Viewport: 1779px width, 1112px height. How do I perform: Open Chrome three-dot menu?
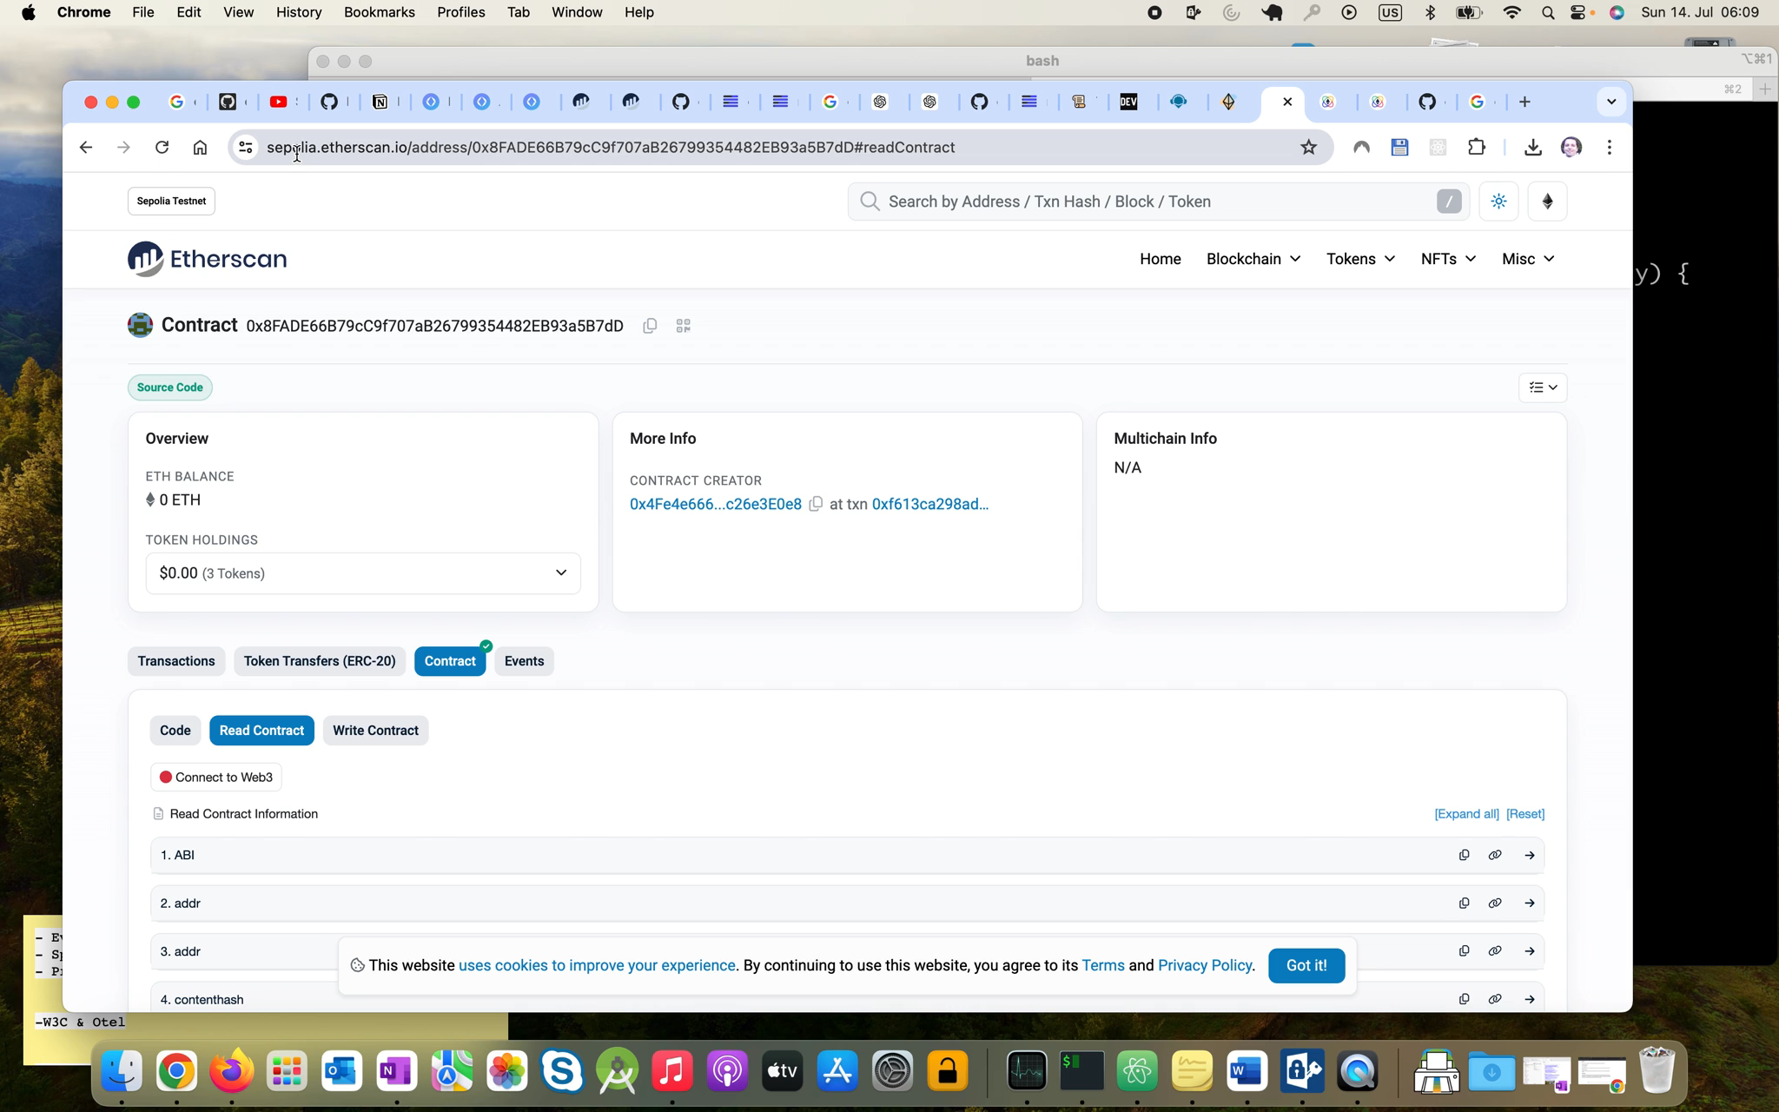(x=1610, y=148)
